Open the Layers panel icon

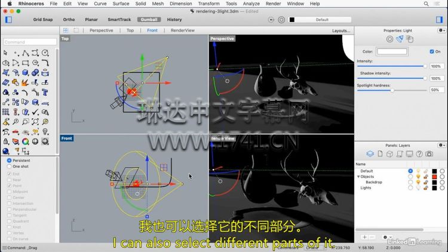coord(370,154)
